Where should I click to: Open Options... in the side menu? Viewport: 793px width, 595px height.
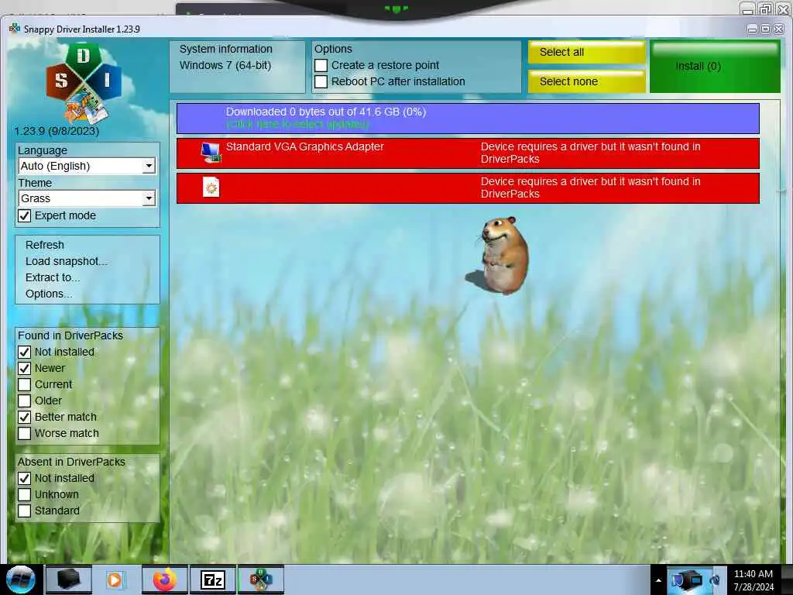[x=49, y=294]
